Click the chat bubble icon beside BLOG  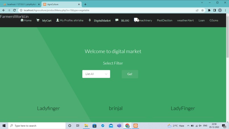(x=117, y=20)
